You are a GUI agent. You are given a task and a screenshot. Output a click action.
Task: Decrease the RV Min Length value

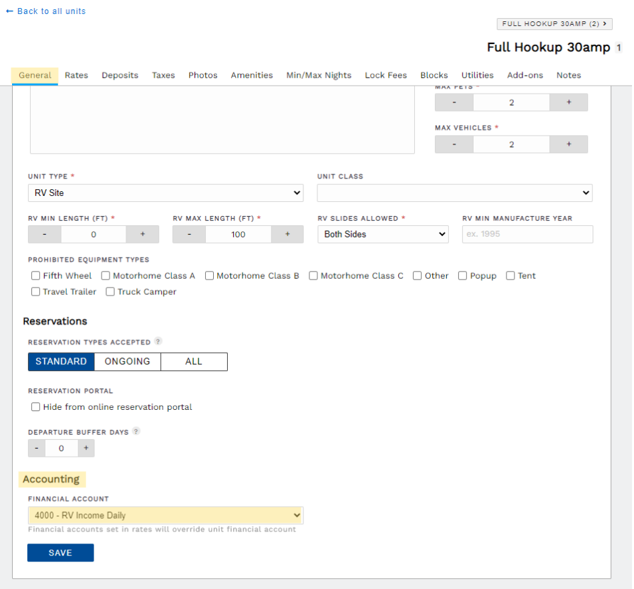pyautogui.click(x=43, y=234)
